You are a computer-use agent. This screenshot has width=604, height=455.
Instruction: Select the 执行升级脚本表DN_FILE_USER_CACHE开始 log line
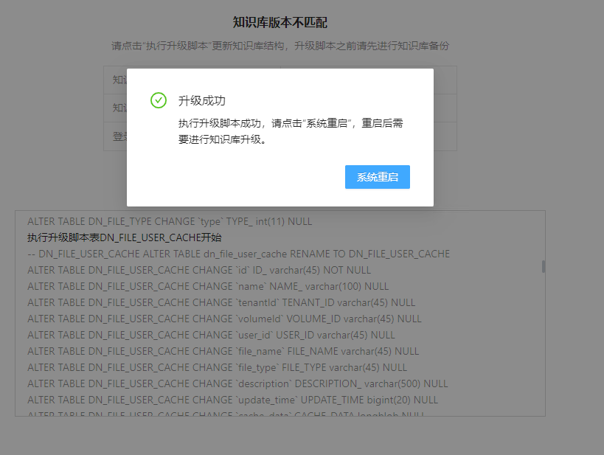(125, 237)
